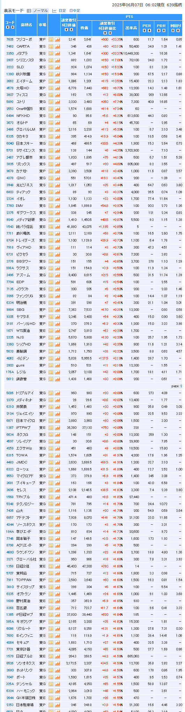Image resolution: width=185 pixels, height=712 pixels.
Task: Open book info icon for TOWA
Action: coord(51,455)
